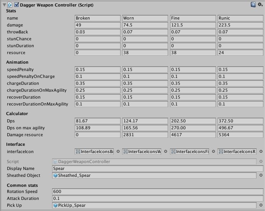Viewport: 265px width, 211px height.
Task: Click the Worn chargeDuration field
Action: 145,84
